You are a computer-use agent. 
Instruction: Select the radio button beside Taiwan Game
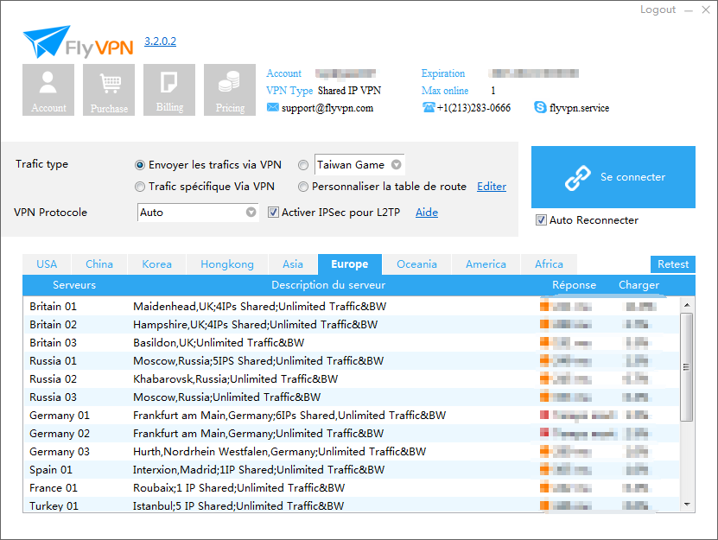303,165
